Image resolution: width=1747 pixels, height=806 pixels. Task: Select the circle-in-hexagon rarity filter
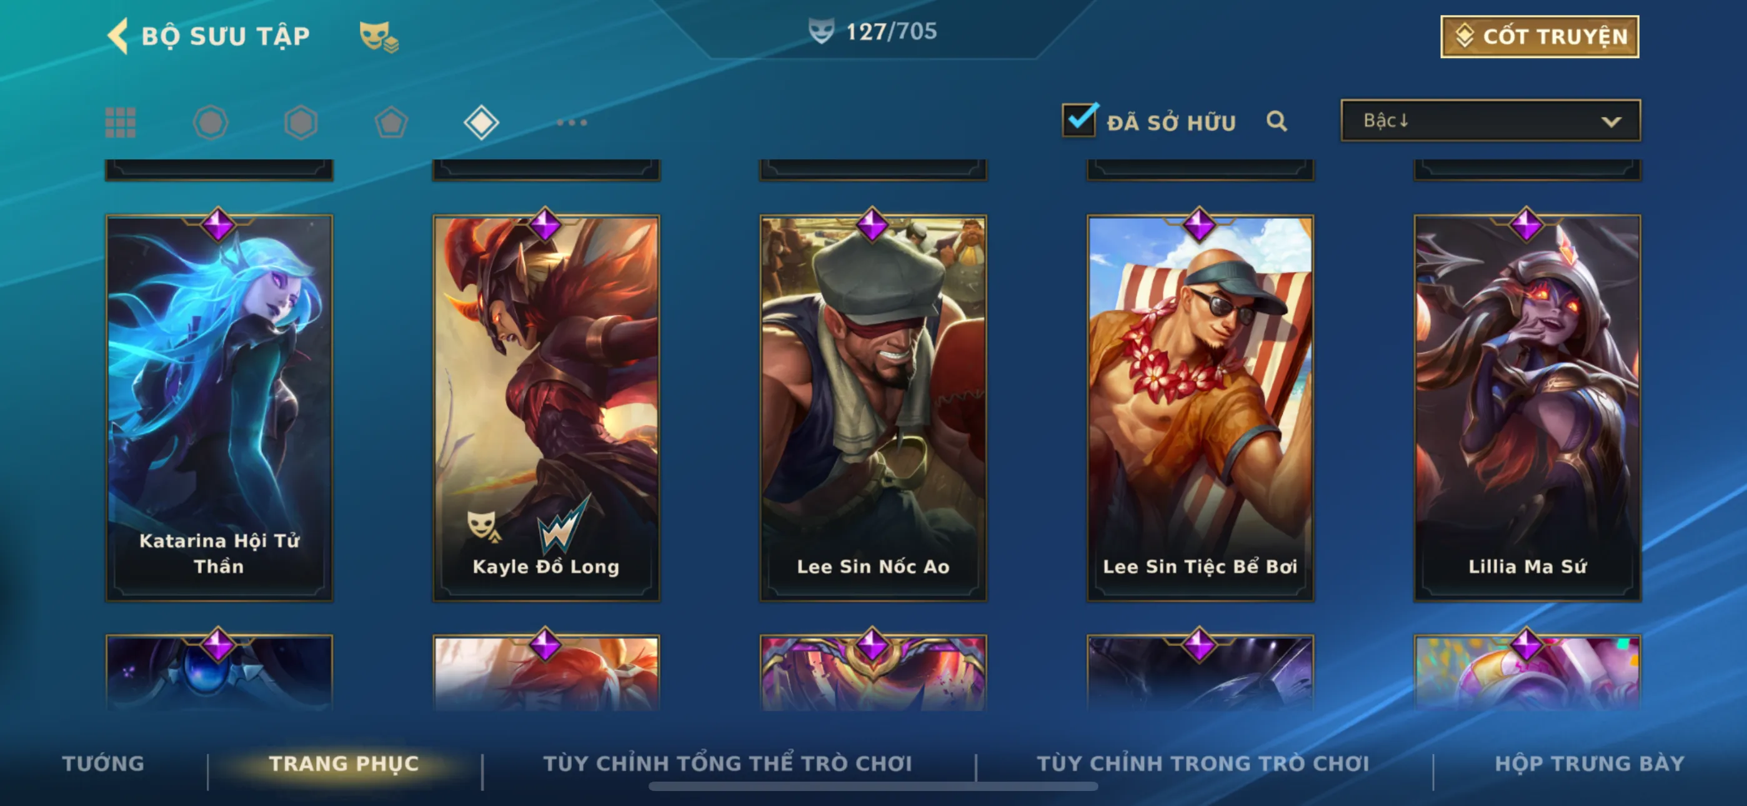click(x=210, y=123)
